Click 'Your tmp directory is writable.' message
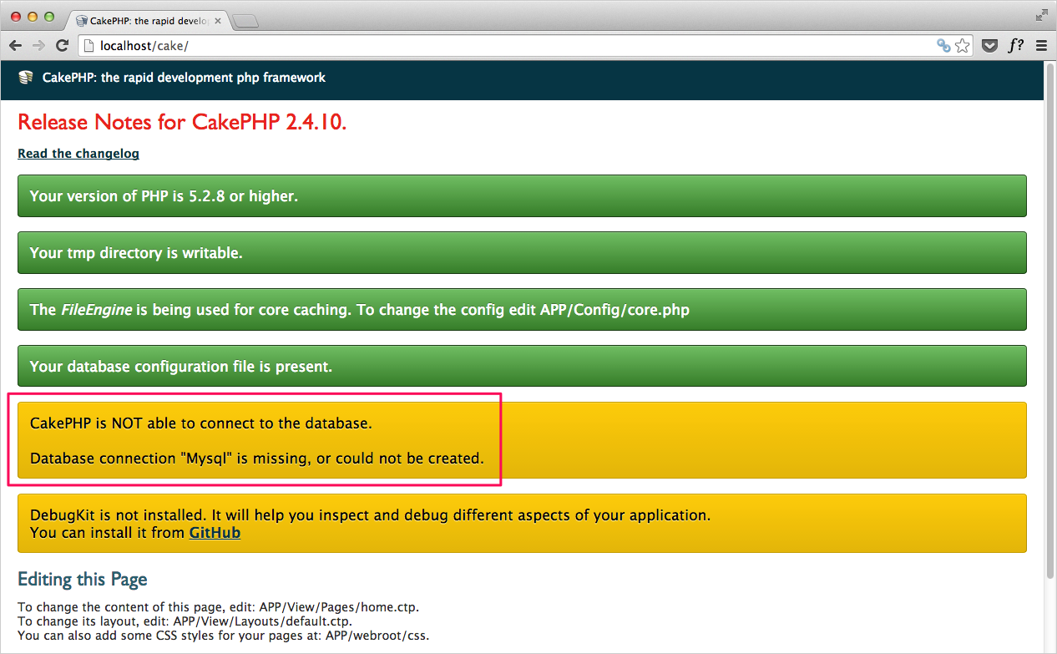This screenshot has height=654, width=1057. point(522,253)
